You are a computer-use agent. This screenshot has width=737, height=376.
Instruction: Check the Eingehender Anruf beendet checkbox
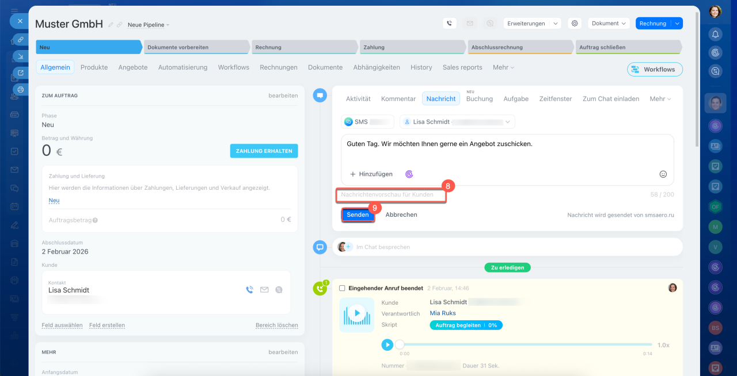click(342, 288)
